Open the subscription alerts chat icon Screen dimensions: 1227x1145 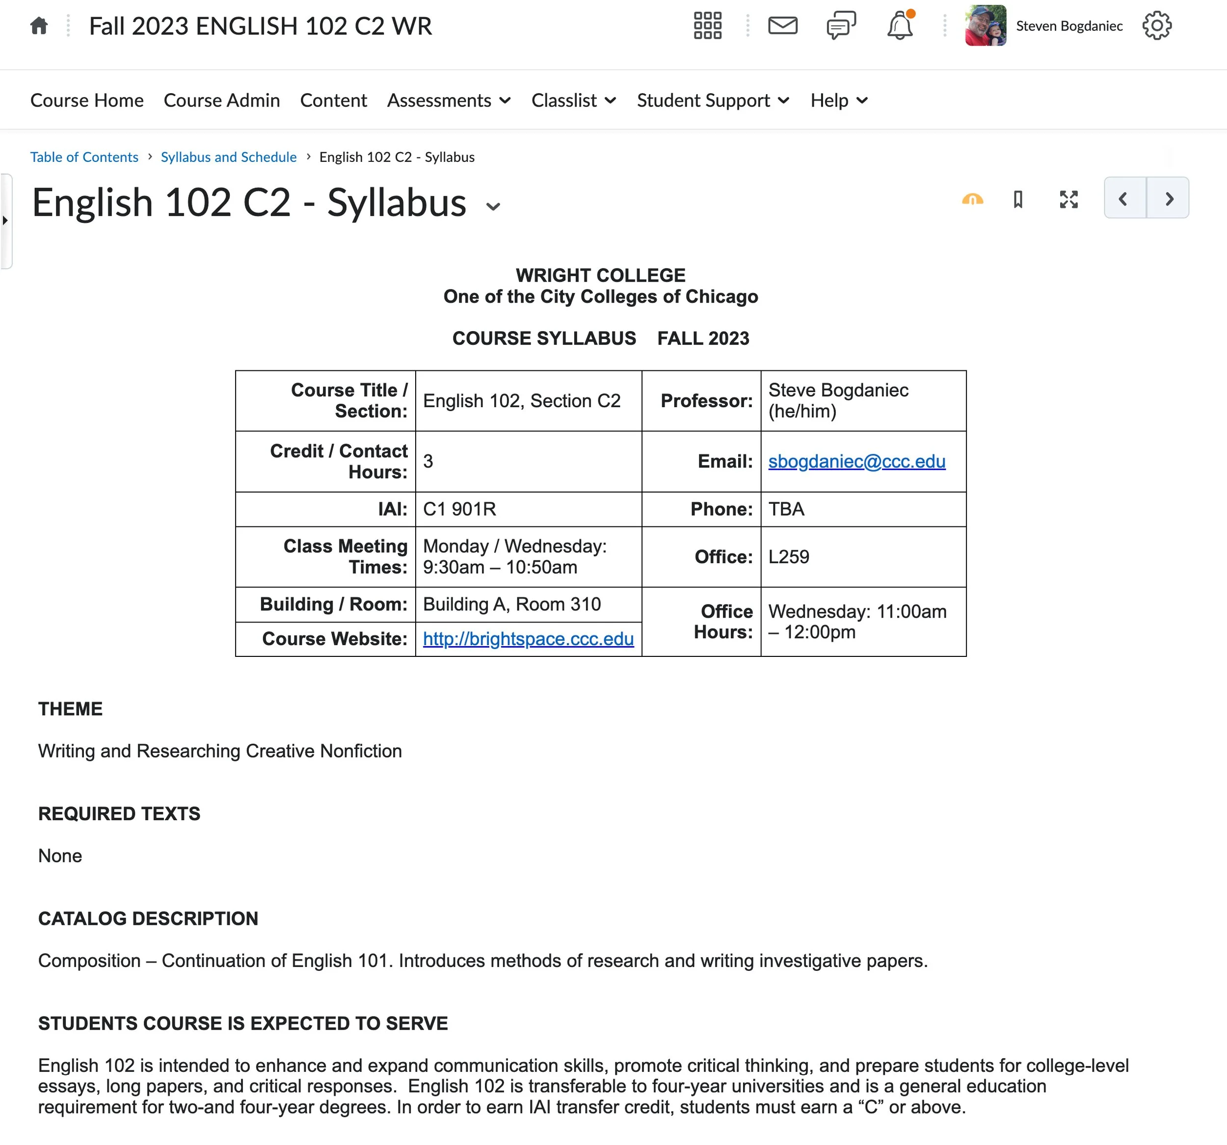click(841, 26)
